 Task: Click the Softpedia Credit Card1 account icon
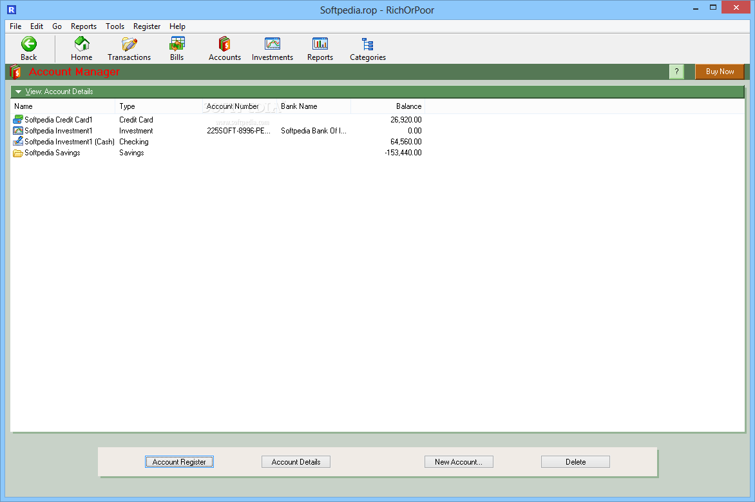(x=18, y=119)
